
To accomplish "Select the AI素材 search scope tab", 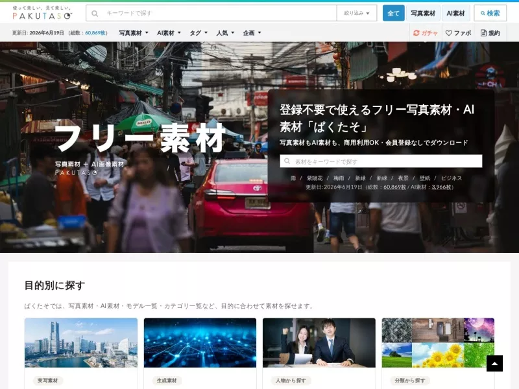I will 455,13.
